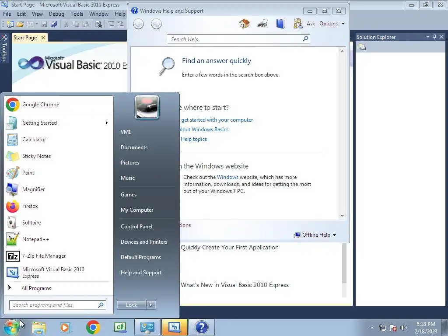Viewport: 448px width, 336px height.
Task: Click the C# Express taskbar icon
Action: click(120, 327)
